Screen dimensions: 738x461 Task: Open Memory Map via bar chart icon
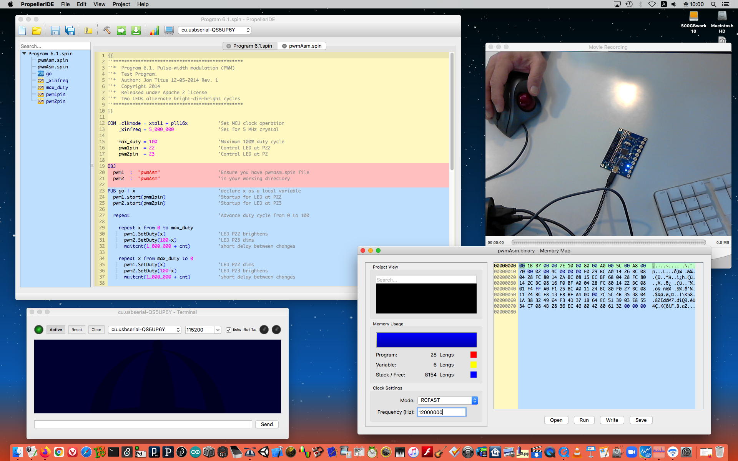tap(154, 30)
